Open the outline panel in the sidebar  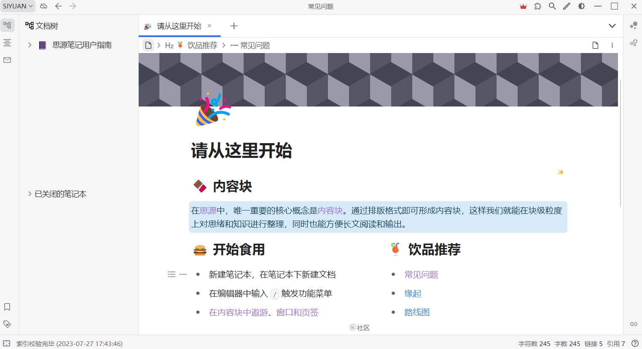pos(7,43)
